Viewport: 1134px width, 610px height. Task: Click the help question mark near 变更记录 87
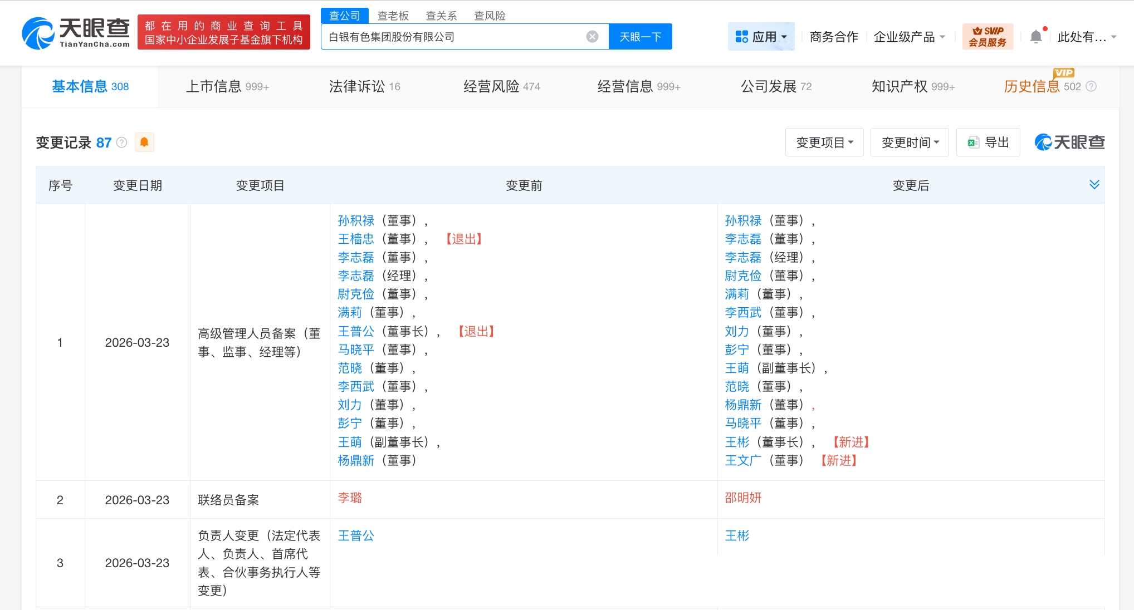coord(122,142)
